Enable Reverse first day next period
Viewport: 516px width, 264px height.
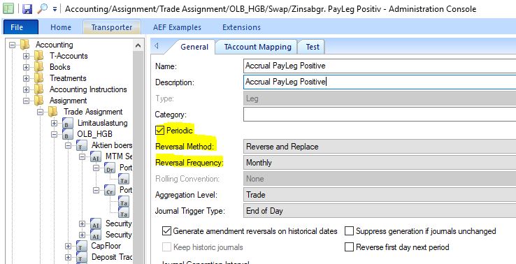coord(349,247)
